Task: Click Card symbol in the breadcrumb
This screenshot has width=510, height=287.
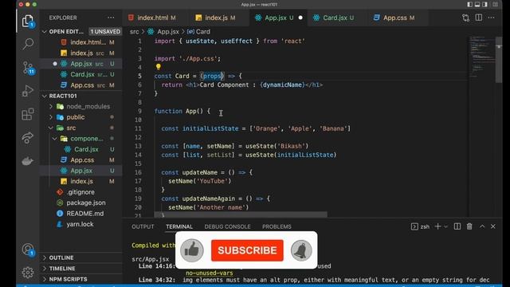Action: pyautogui.click(x=203, y=32)
